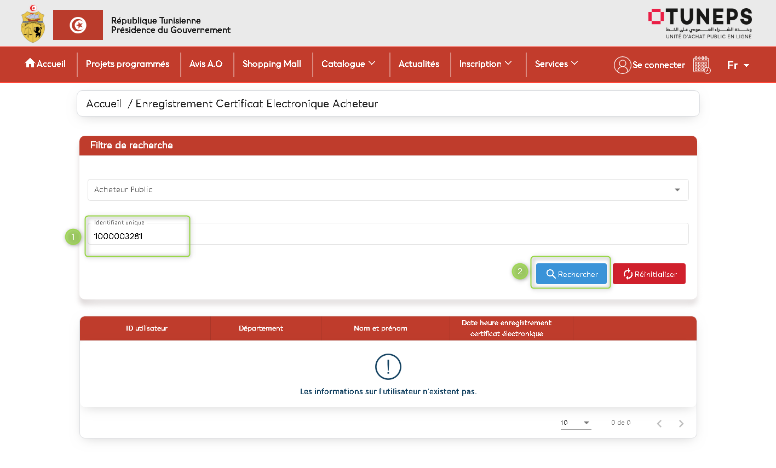776x468 pixels.
Task: Click the user profile icon
Action: tap(622, 65)
